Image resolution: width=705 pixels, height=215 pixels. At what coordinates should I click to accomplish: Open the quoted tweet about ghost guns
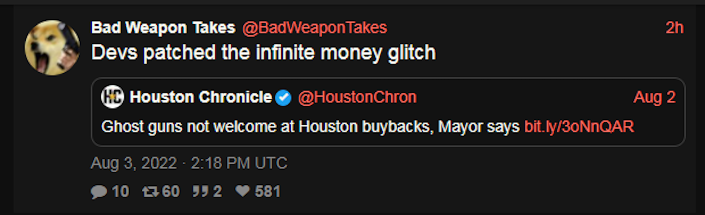coord(388,112)
